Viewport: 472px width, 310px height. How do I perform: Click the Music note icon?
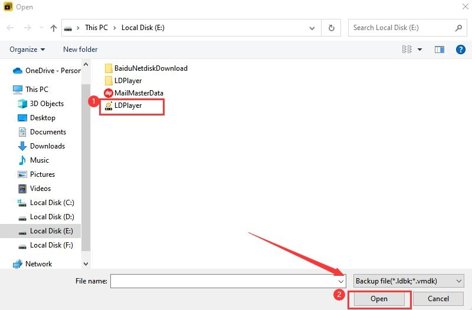(22, 160)
